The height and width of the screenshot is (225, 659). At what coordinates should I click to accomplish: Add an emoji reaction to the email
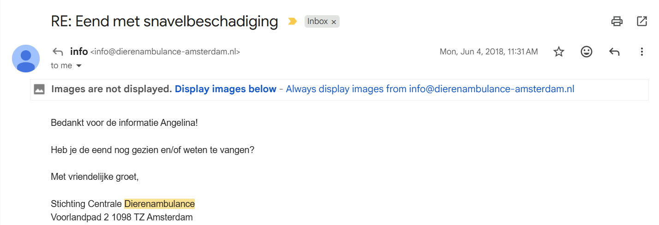point(587,52)
